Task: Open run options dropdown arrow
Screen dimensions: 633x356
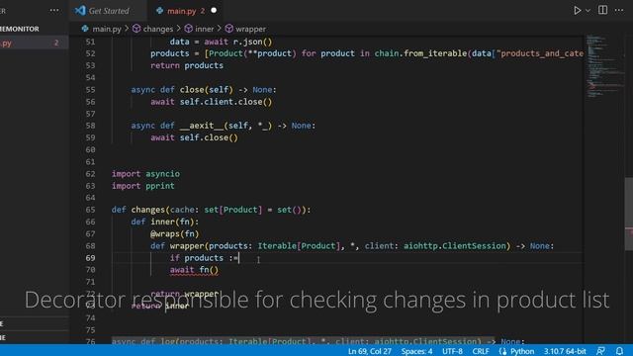Action: coord(588,11)
